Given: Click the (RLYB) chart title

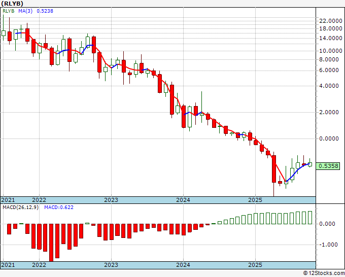Looking at the screenshot, I should tap(12, 4).
